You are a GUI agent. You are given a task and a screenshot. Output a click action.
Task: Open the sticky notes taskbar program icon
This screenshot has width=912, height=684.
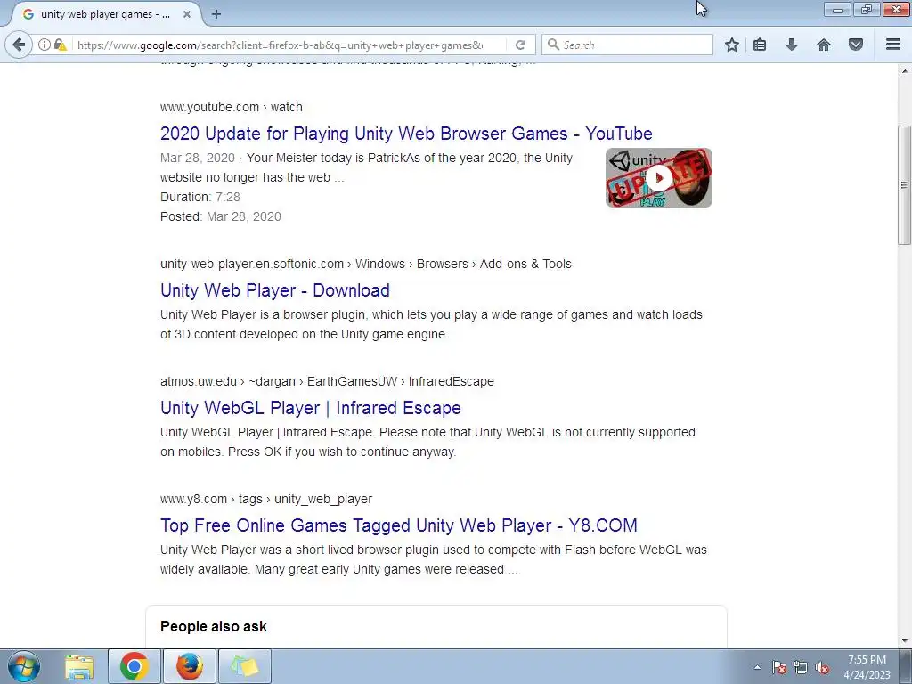(x=244, y=666)
